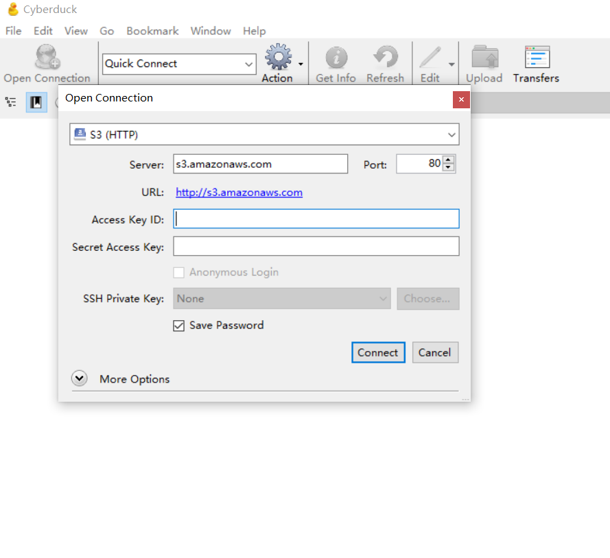Click the Get Info toolbar icon
This screenshot has width=610, height=558.
[336, 58]
